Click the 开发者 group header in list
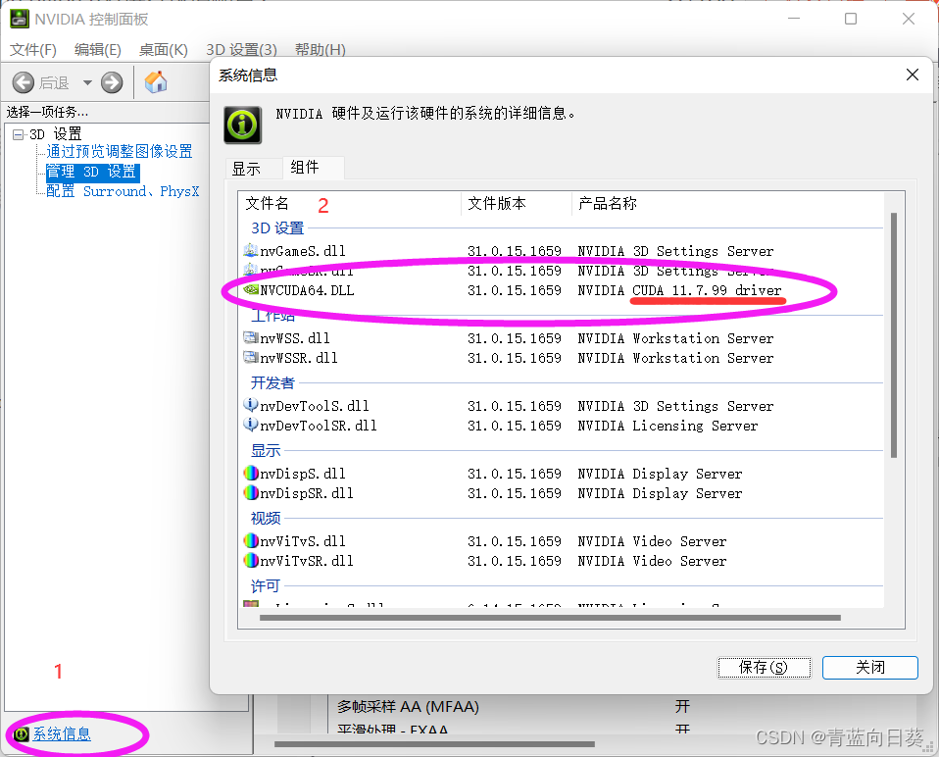Viewport: 939px width, 757px height. tap(272, 382)
